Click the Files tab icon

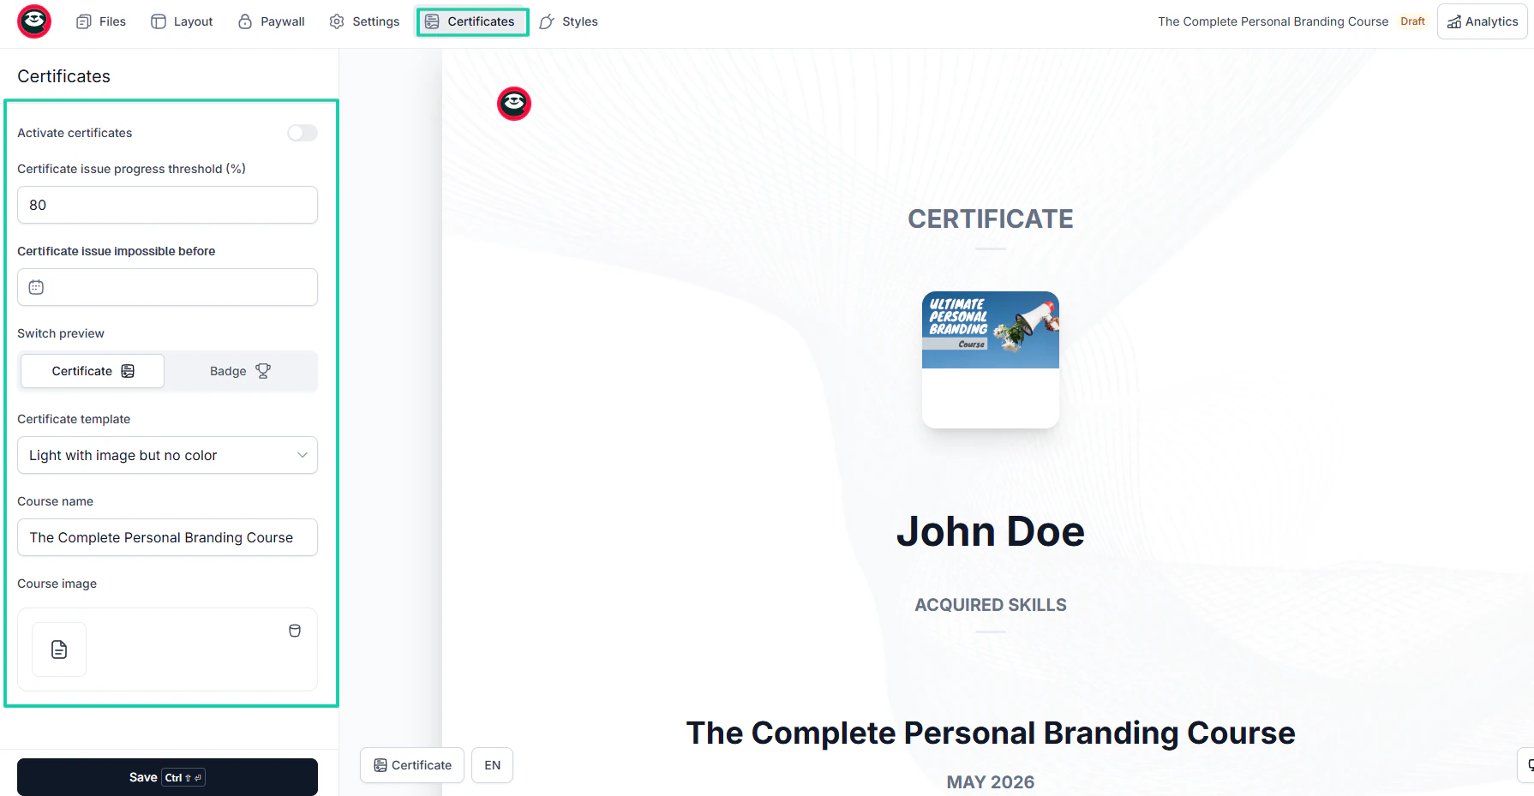click(x=84, y=21)
